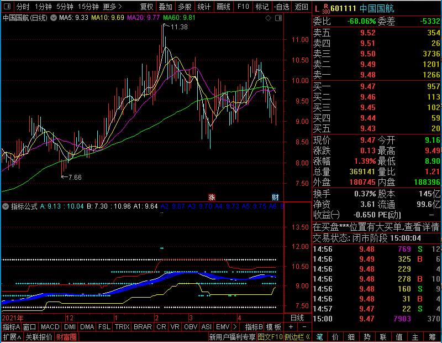
Task: Expand the 指标公式 dropdown arrow
Action: coord(6,206)
